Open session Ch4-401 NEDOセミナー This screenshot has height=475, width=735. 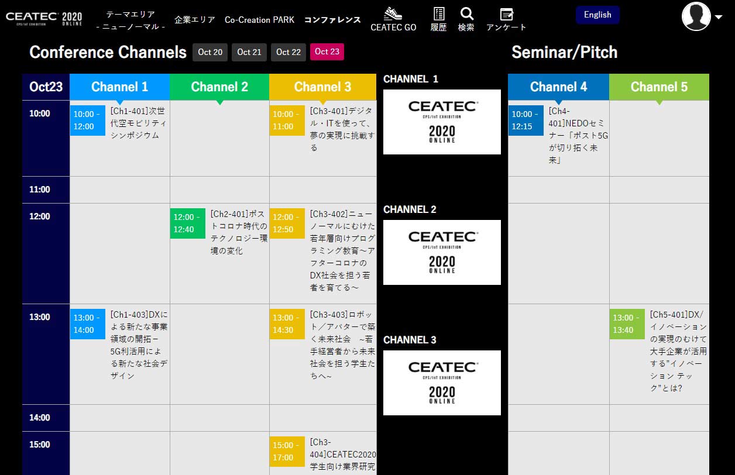[578, 135]
